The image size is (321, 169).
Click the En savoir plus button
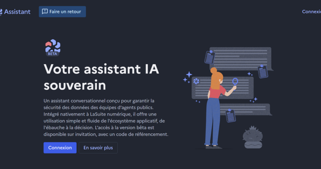[x=98, y=148]
